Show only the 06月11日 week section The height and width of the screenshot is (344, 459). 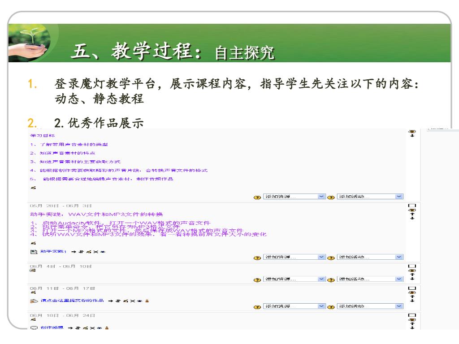pos(412,288)
